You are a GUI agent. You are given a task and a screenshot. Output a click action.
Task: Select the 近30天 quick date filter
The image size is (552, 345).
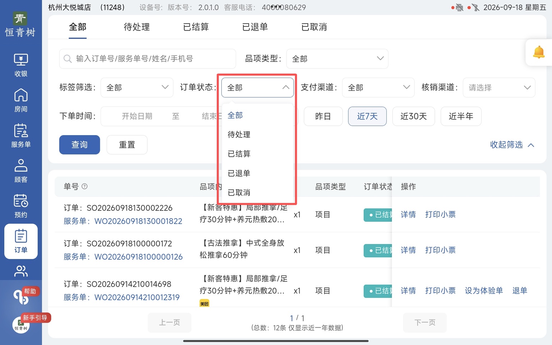(x=414, y=116)
